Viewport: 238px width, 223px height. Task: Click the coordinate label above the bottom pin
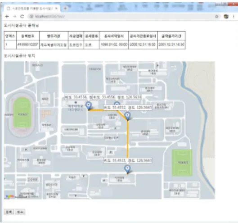128,160
